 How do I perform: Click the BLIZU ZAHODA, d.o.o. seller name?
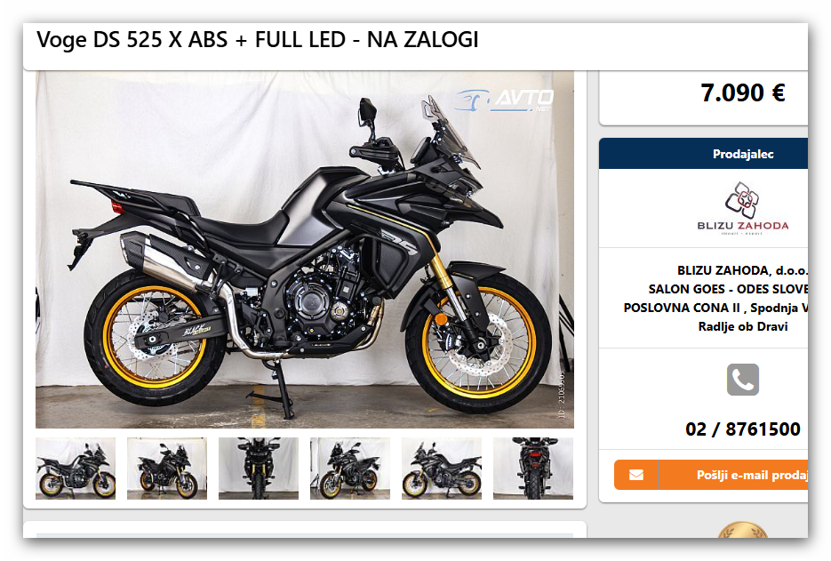coord(742,270)
